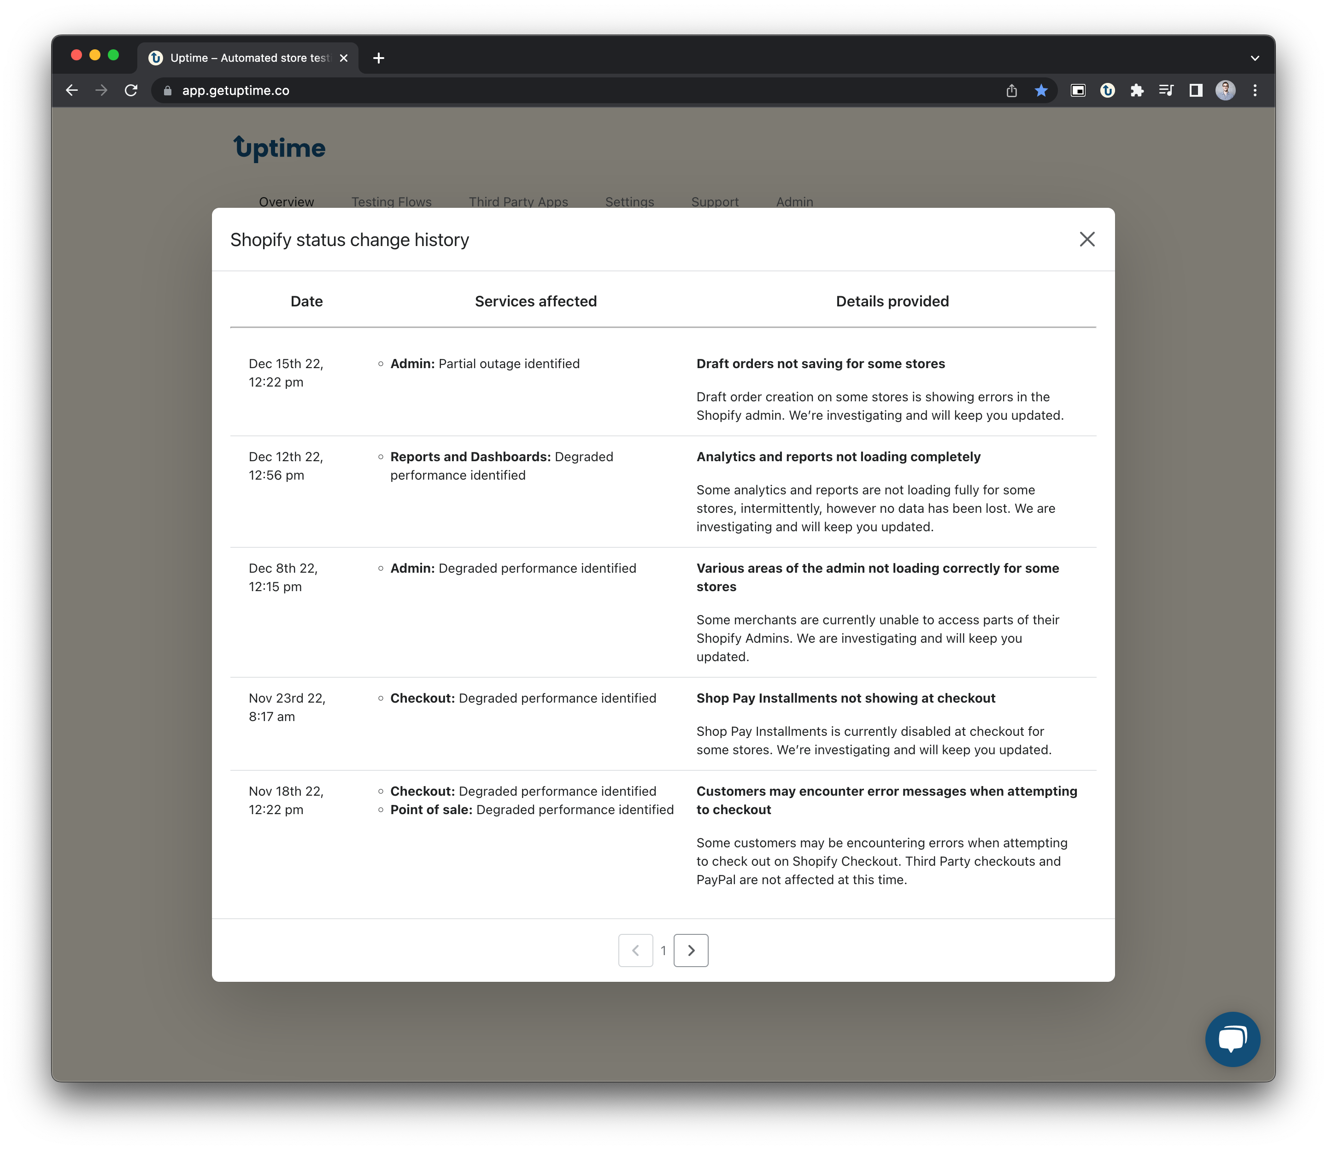Screen dimensions: 1327x1150
Task: Click the share icon in address bar
Action: [x=1011, y=90]
